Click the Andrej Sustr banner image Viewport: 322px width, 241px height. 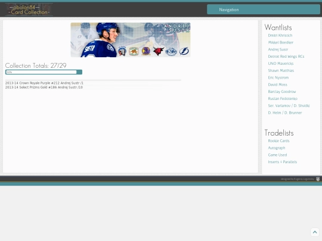click(x=131, y=40)
